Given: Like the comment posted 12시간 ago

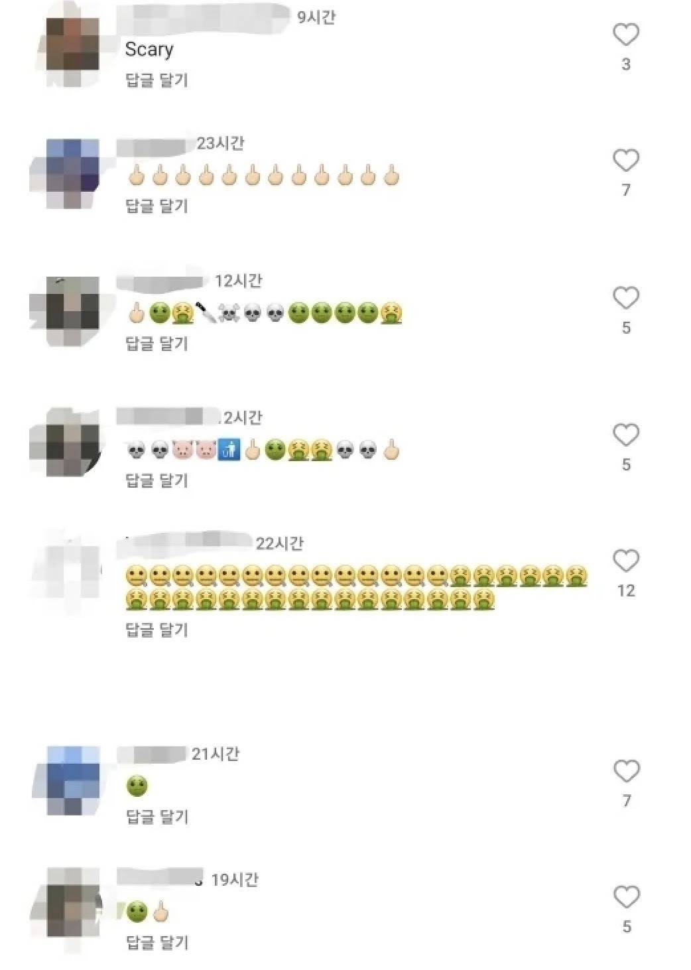Looking at the screenshot, I should 625,298.
